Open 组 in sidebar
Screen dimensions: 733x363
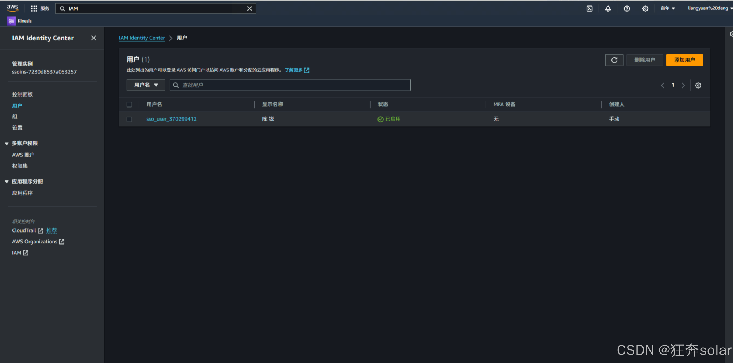point(15,117)
